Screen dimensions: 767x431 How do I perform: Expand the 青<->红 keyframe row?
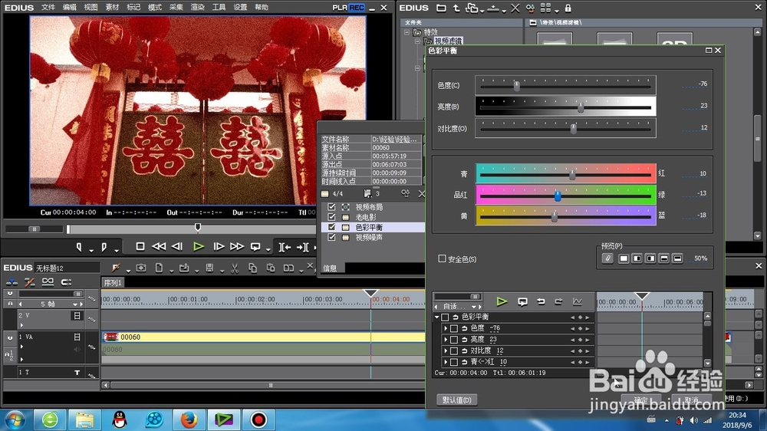click(445, 362)
